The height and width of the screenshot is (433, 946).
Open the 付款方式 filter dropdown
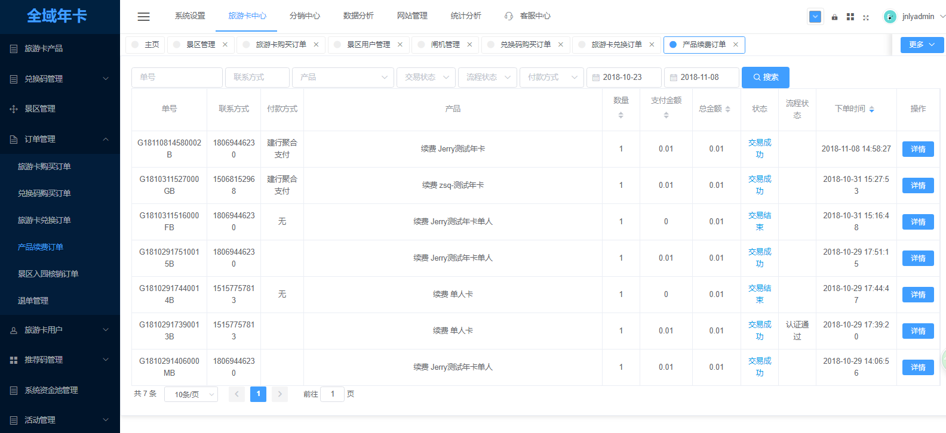(551, 78)
